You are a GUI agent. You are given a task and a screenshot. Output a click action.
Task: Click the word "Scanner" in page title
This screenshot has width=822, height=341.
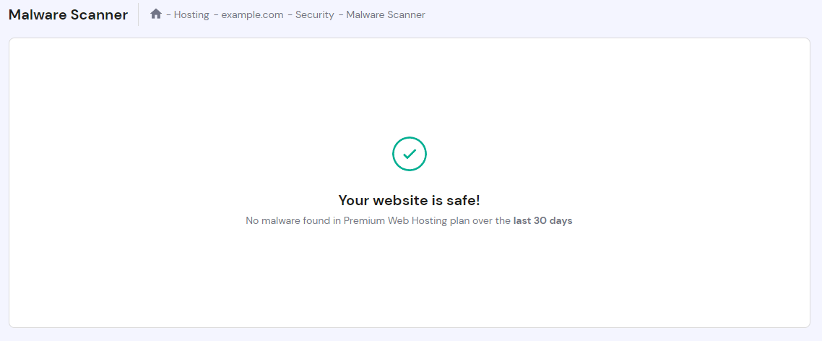[x=99, y=14]
